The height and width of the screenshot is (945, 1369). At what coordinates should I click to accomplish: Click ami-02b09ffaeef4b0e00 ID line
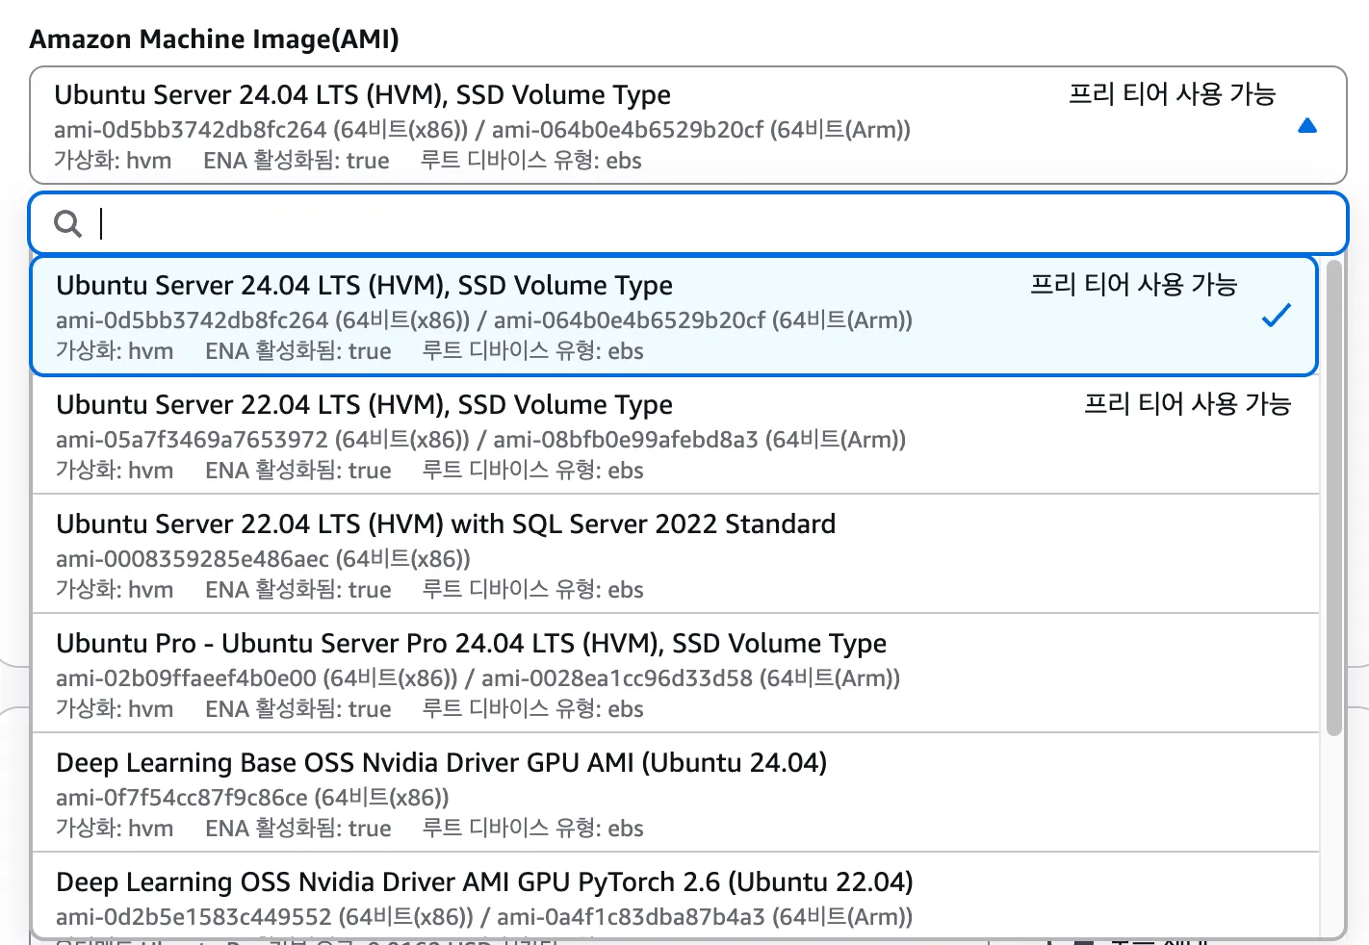478,677
